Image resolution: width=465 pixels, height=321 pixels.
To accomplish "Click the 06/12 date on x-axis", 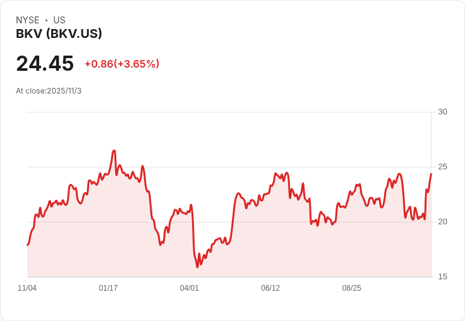I will [x=270, y=288].
